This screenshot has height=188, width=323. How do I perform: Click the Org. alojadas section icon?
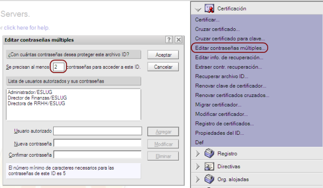[x=209, y=179]
